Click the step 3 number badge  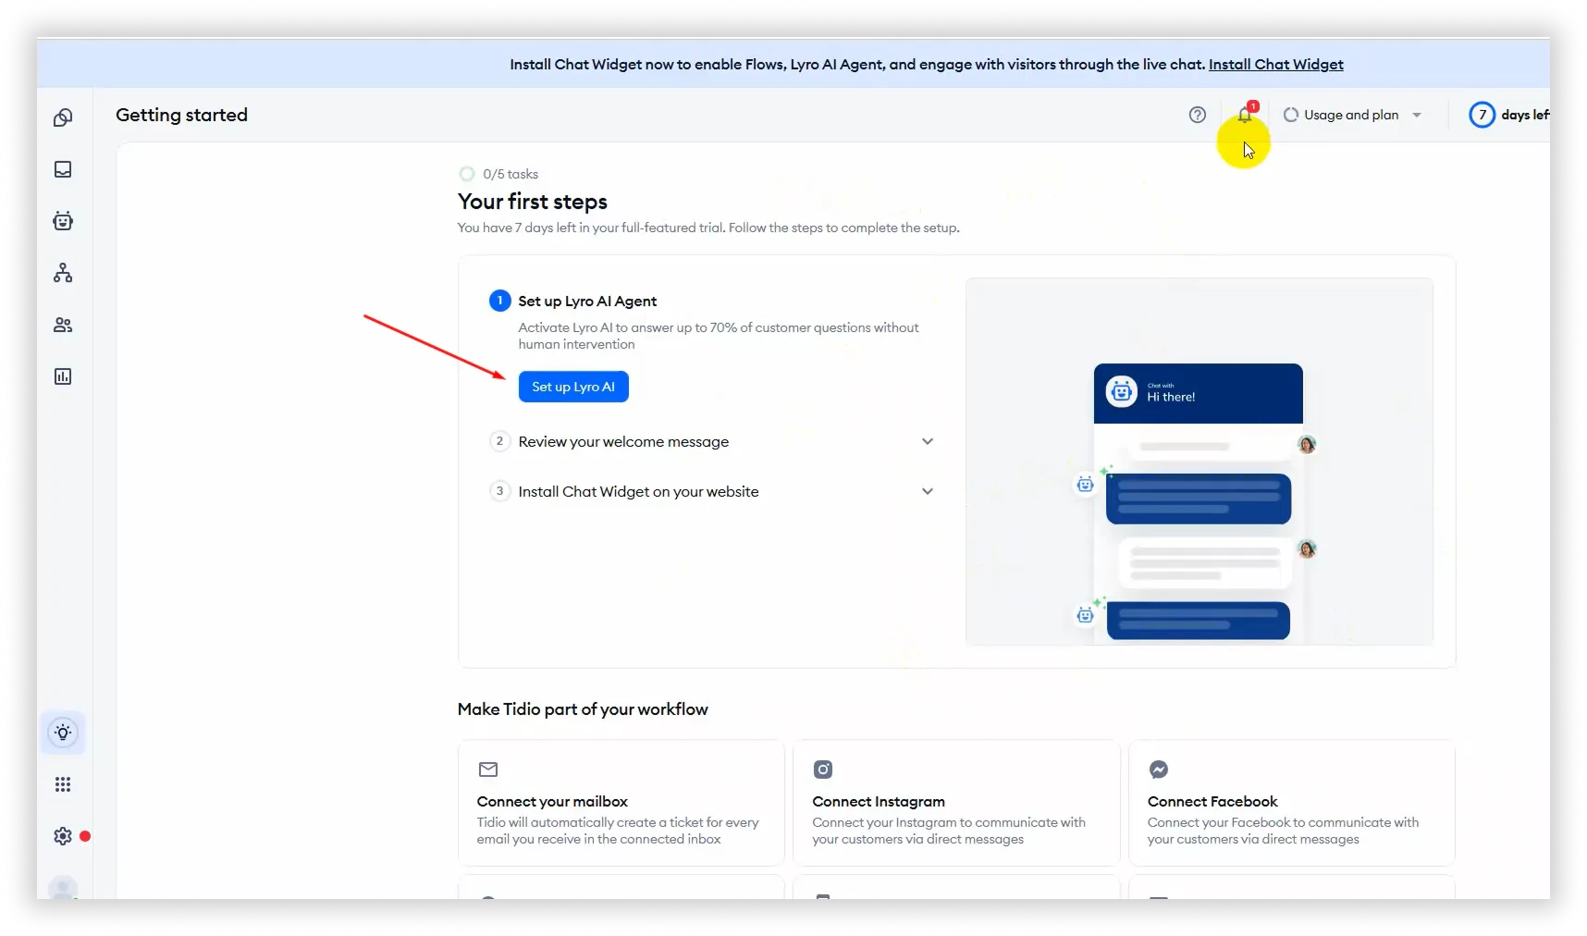499,491
